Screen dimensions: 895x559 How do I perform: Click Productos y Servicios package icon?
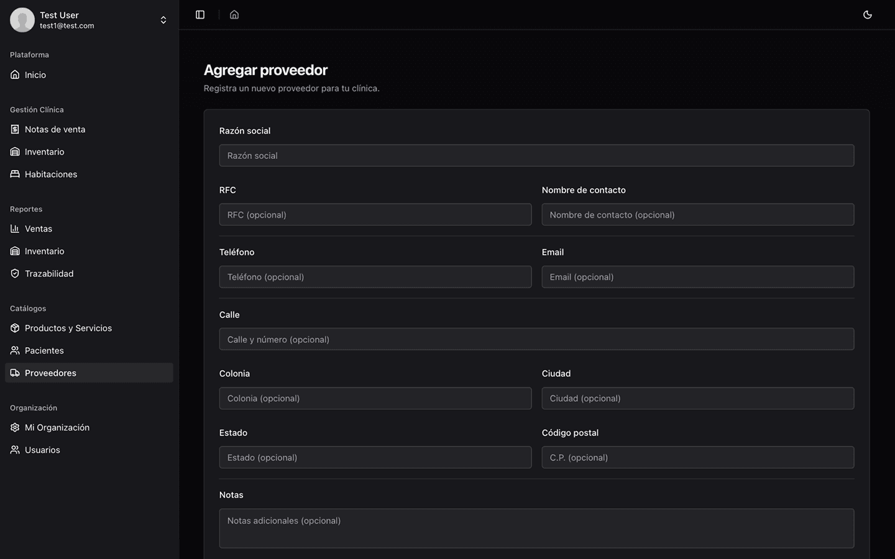point(15,328)
